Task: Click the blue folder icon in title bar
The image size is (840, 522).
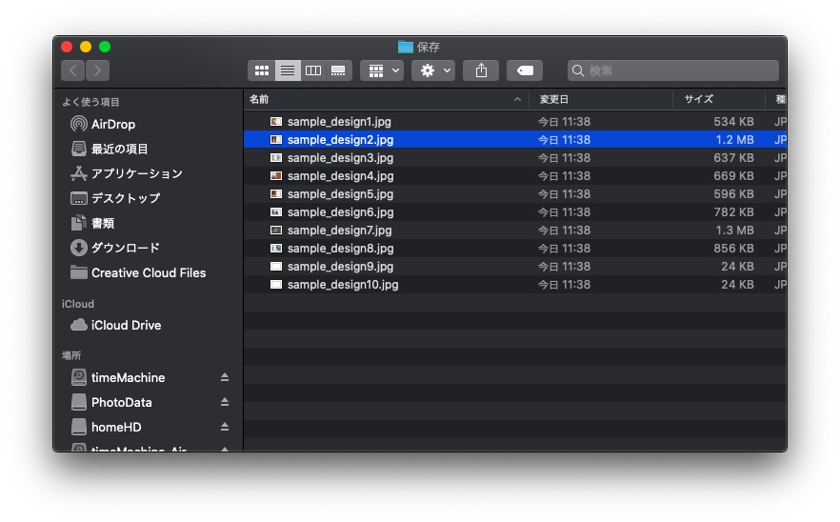Action: point(406,48)
